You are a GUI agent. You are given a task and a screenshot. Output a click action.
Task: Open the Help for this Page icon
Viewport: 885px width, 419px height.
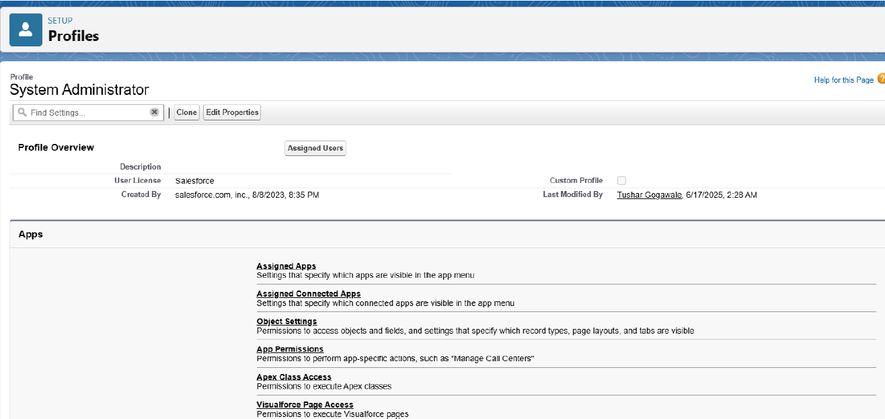click(x=882, y=79)
